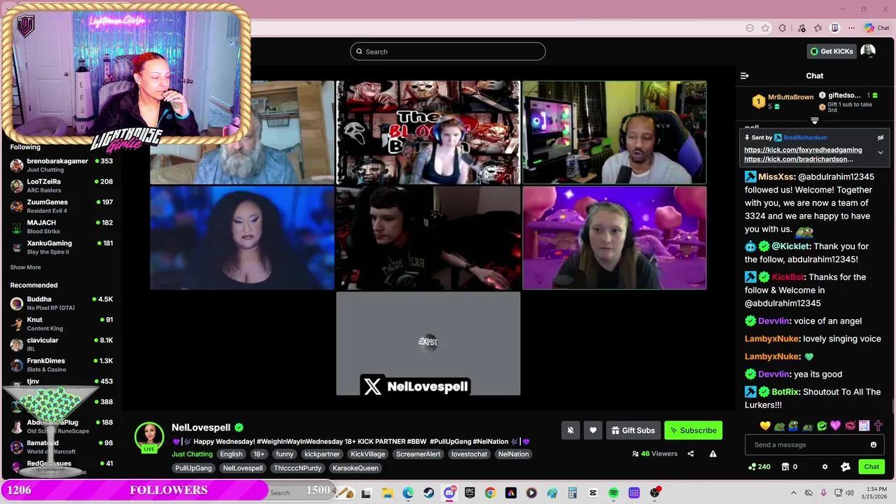This screenshot has height=504, width=896.
Task: Open the shop icon showing 0
Action: (790, 467)
